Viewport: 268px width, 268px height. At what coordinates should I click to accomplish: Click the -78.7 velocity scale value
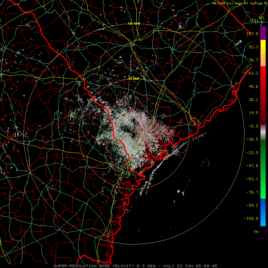252,192
